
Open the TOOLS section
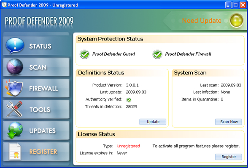36,109
